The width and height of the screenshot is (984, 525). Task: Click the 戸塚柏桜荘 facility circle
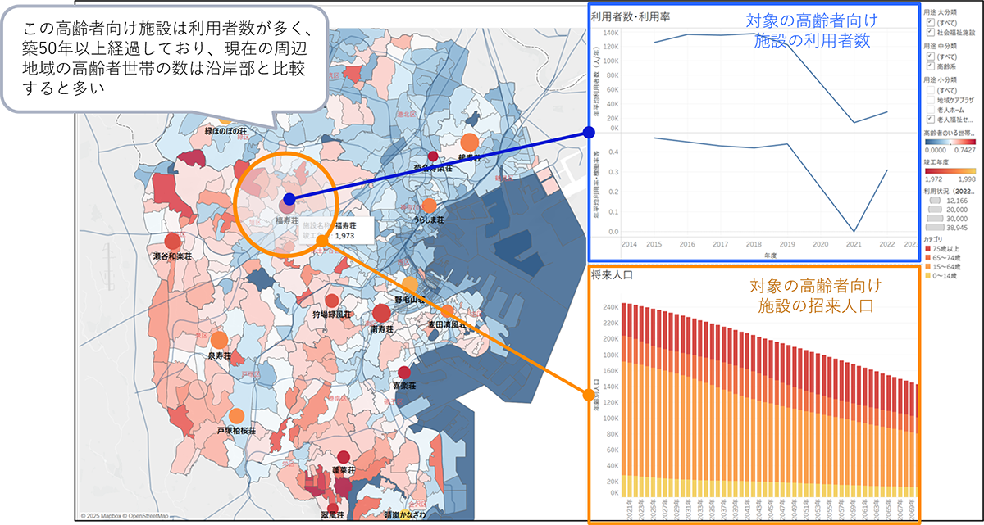(x=237, y=416)
